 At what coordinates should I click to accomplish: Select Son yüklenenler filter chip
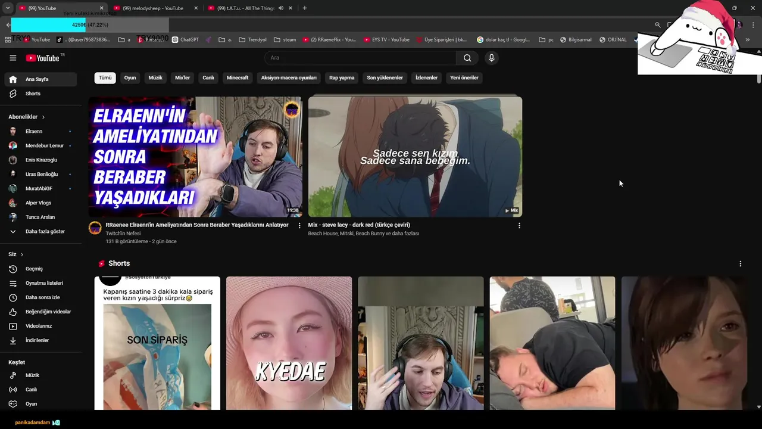pyautogui.click(x=385, y=77)
